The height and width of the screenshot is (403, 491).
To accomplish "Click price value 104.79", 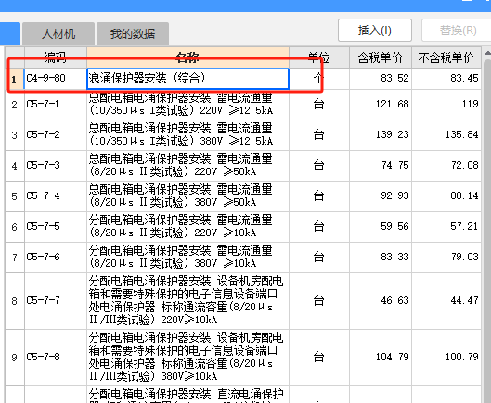I will pos(393,357).
